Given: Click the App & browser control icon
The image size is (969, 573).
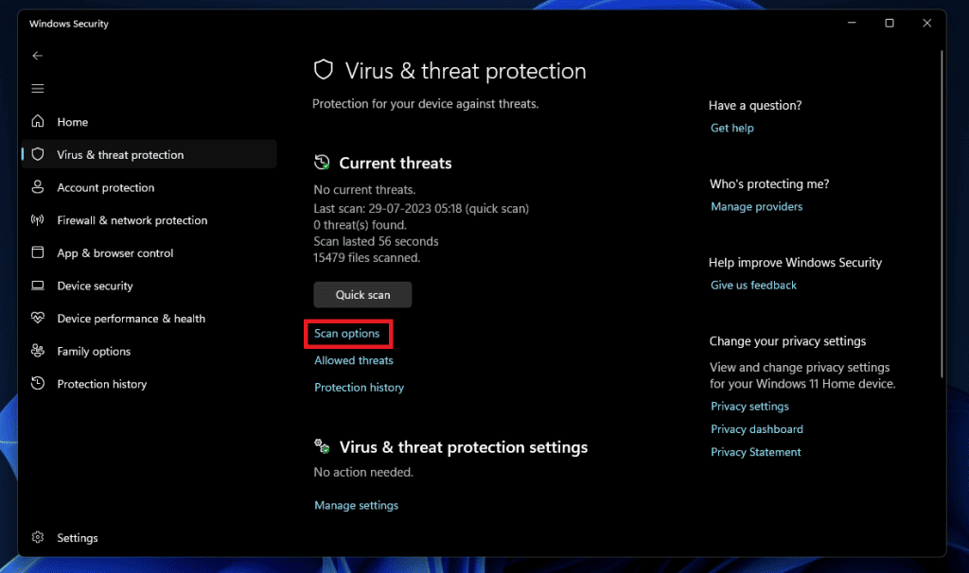Looking at the screenshot, I should pyautogui.click(x=38, y=253).
